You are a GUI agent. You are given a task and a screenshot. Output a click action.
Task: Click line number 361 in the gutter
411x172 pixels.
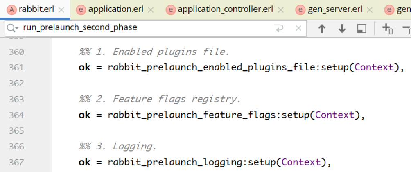point(16,68)
